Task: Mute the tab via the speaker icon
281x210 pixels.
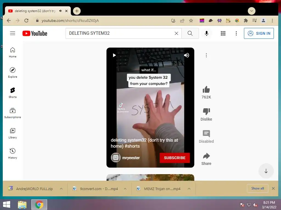Action: pyautogui.click(x=60, y=11)
